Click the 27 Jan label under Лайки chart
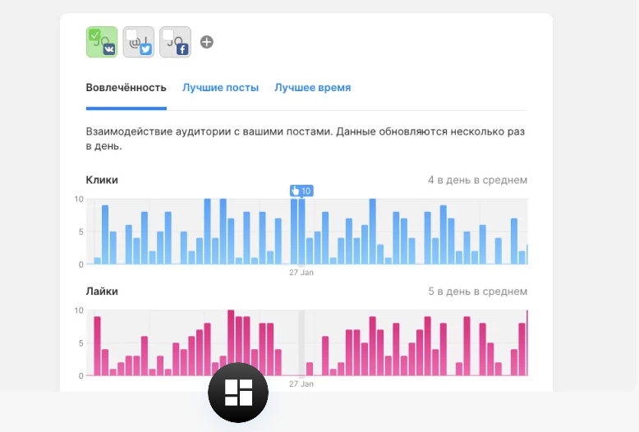 301,384
